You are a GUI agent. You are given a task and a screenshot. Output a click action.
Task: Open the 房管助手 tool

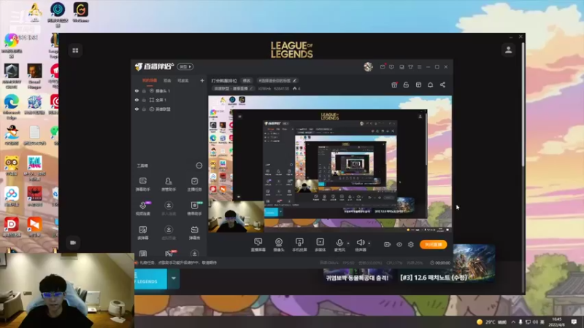tap(169, 184)
